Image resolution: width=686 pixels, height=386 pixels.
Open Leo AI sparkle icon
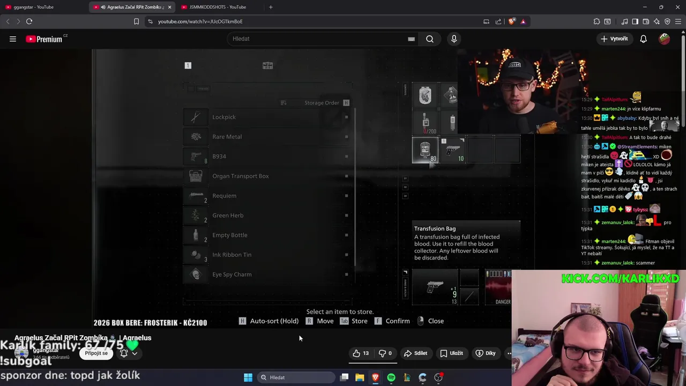(x=657, y=21)
